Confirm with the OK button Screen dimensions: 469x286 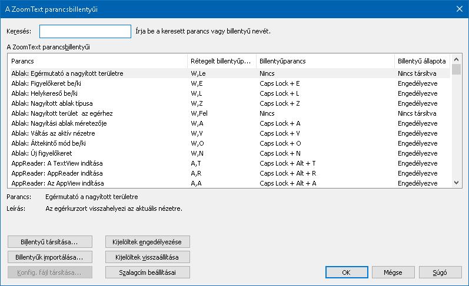(x=347, y=272)
